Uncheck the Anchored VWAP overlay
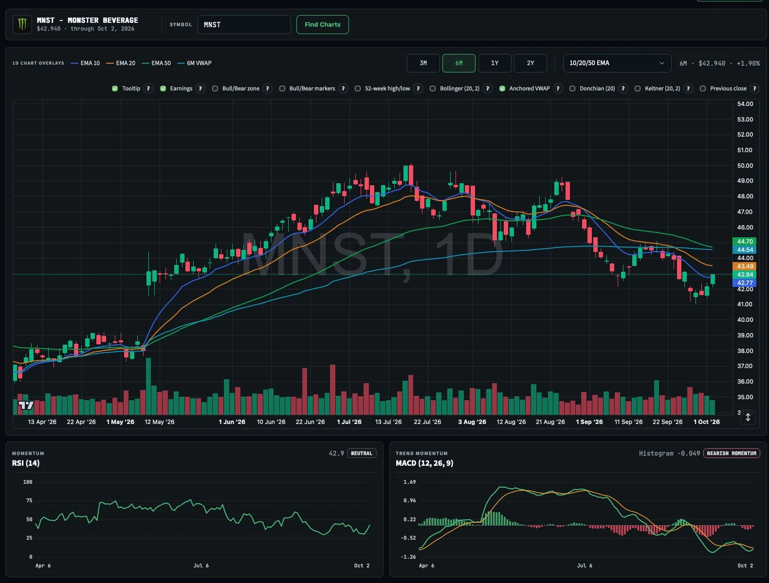769x583 pixels. [502, 88]
